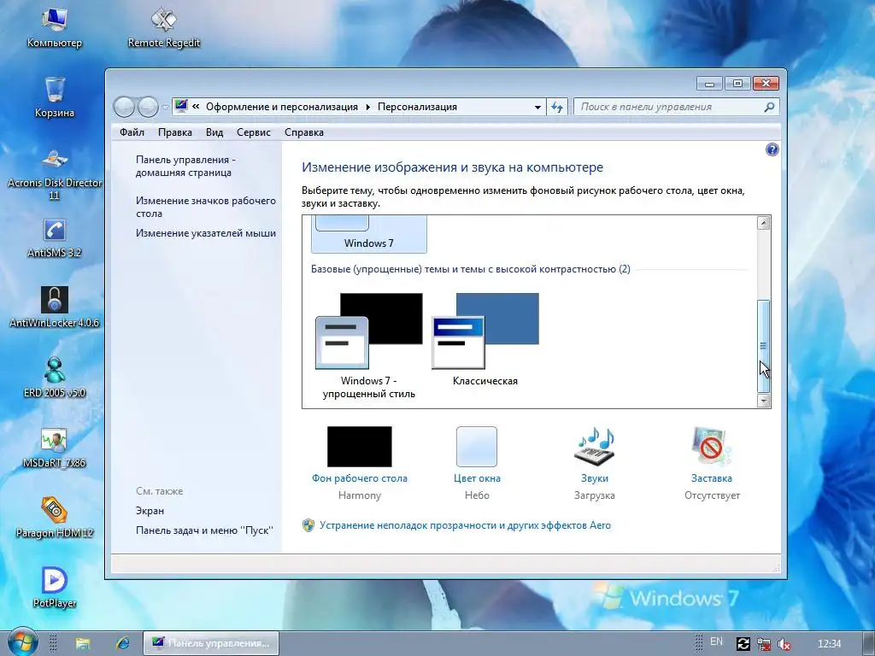875x656 pixels.
Task: Open the recent pages dropdown arrow
Action: [x=165, y=107]
